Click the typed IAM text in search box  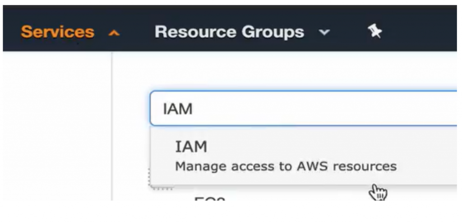pyautogui.click(x=178, y=109)
